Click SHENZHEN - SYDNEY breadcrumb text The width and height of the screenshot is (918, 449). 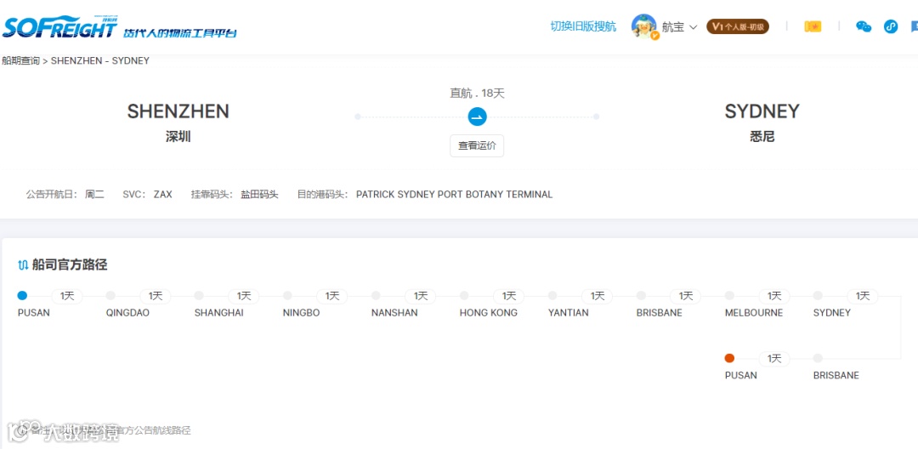(x=100, y=60)
